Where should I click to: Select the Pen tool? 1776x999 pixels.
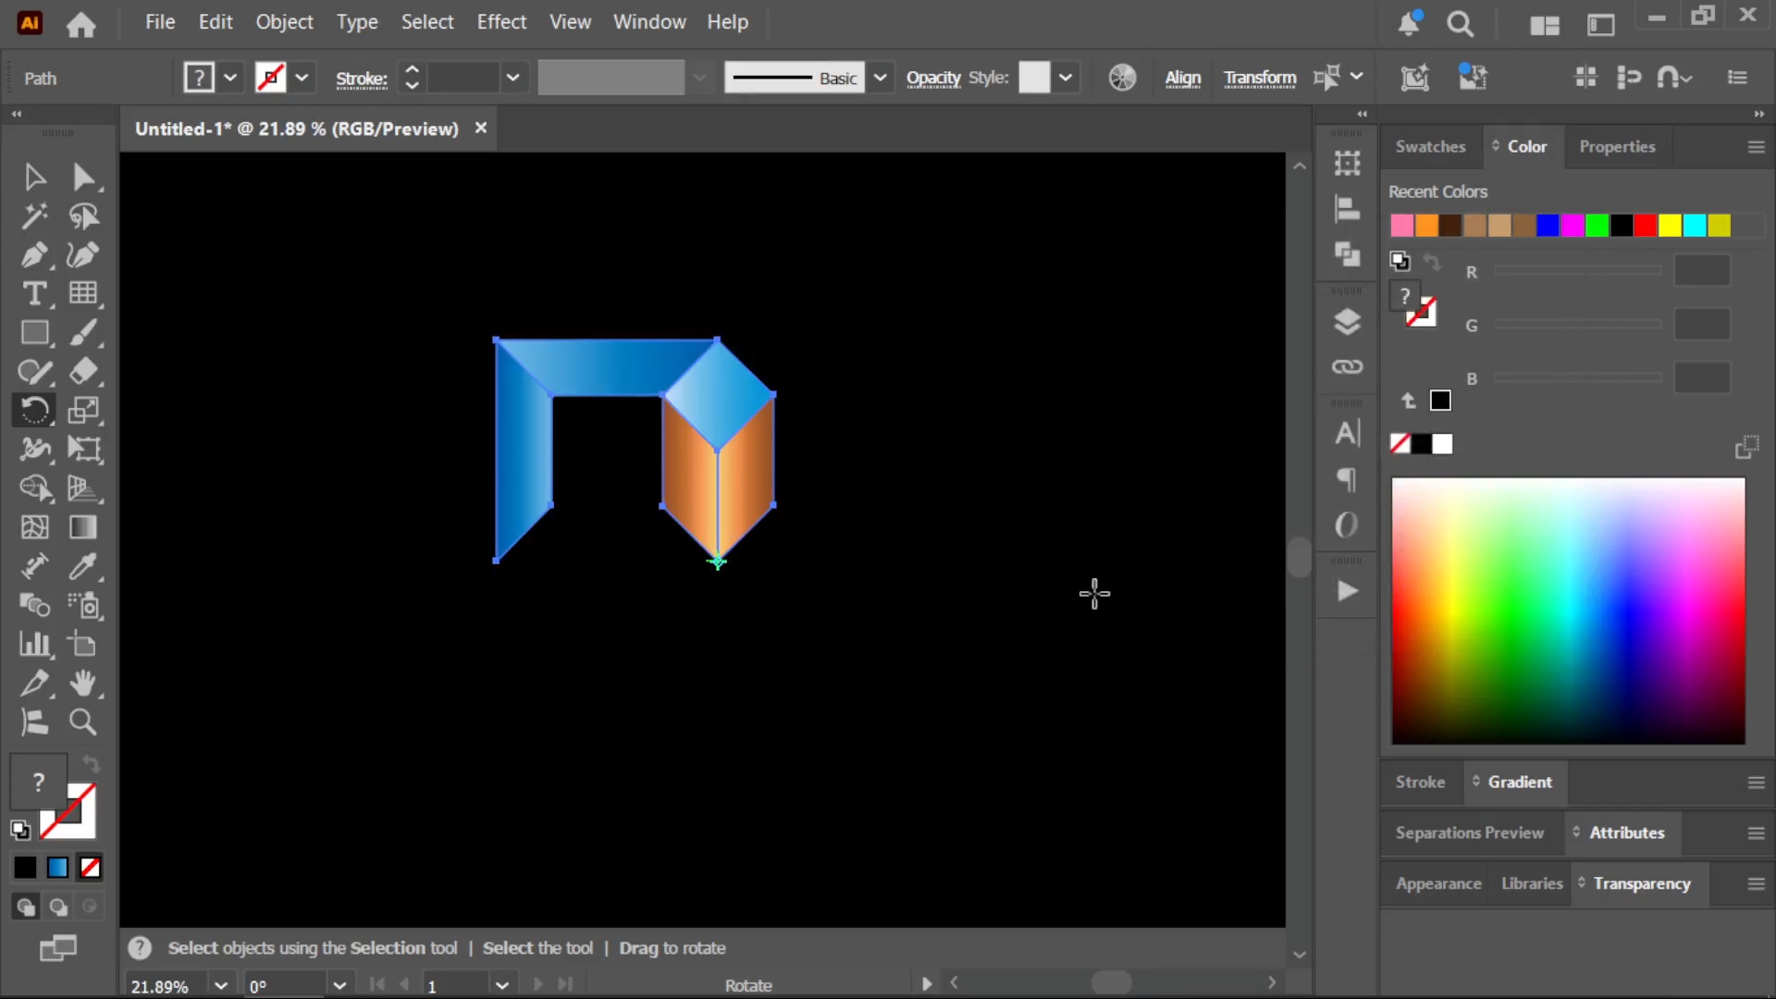coord(34,254)
